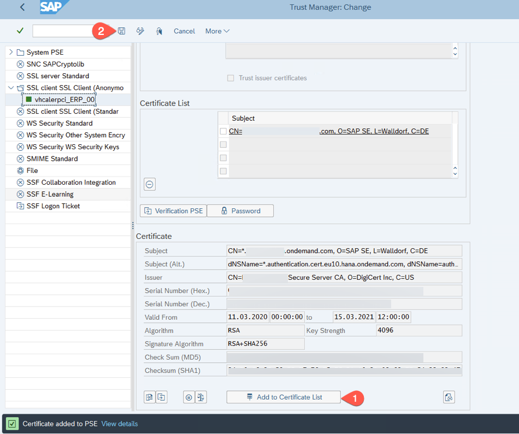This screenshot has height=434, width=519.
Task: Open the View details link
Action: click(120, 424)
